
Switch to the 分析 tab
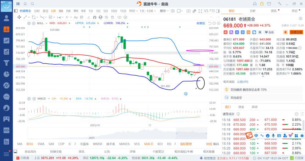253,11
